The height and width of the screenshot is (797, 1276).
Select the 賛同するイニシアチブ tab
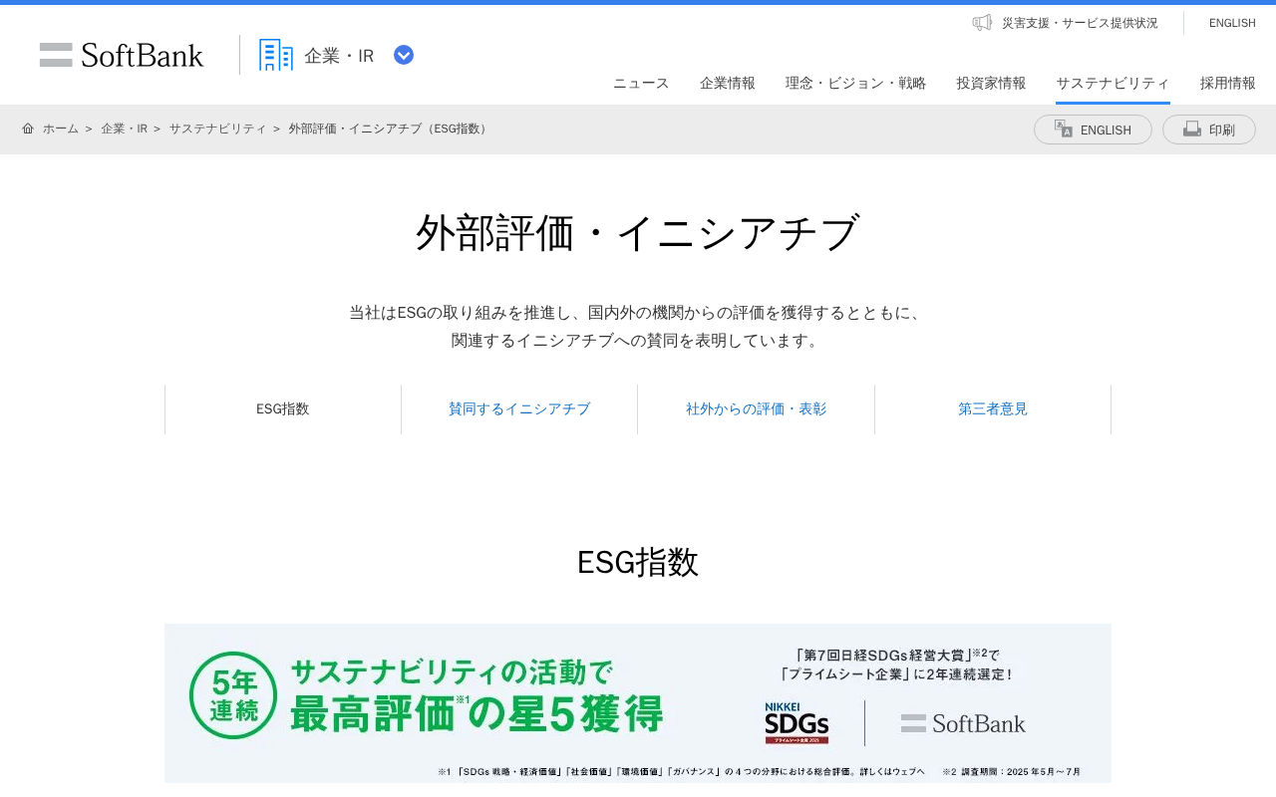[519, 409]
